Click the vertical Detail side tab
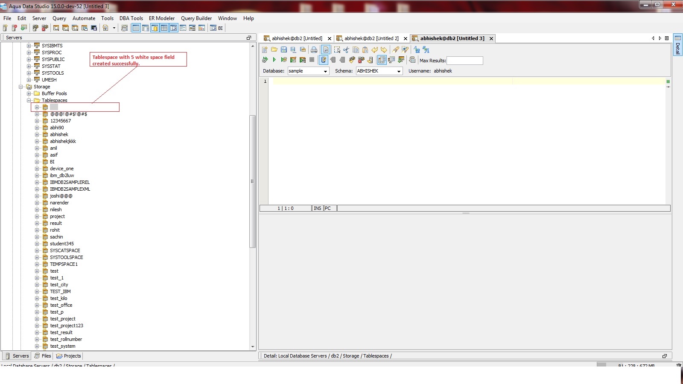This screenshot has width=683, height=384. [677, 44]
